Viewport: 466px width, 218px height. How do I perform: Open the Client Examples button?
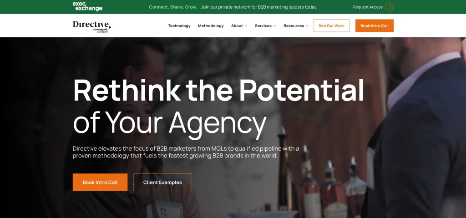[x=162, y=183]
